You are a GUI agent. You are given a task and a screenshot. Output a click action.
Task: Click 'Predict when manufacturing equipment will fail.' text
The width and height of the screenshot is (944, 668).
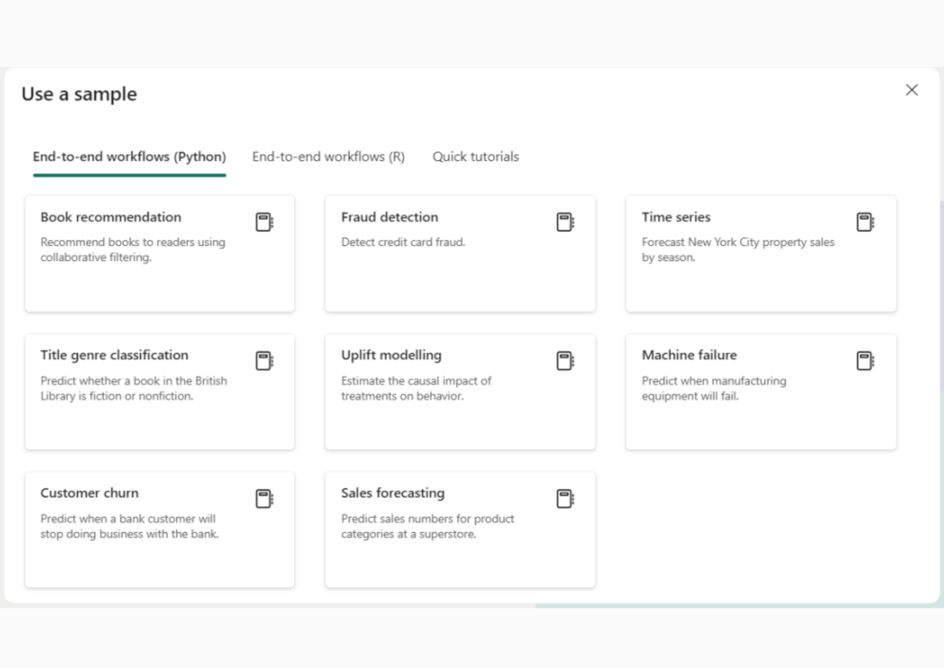714,388
